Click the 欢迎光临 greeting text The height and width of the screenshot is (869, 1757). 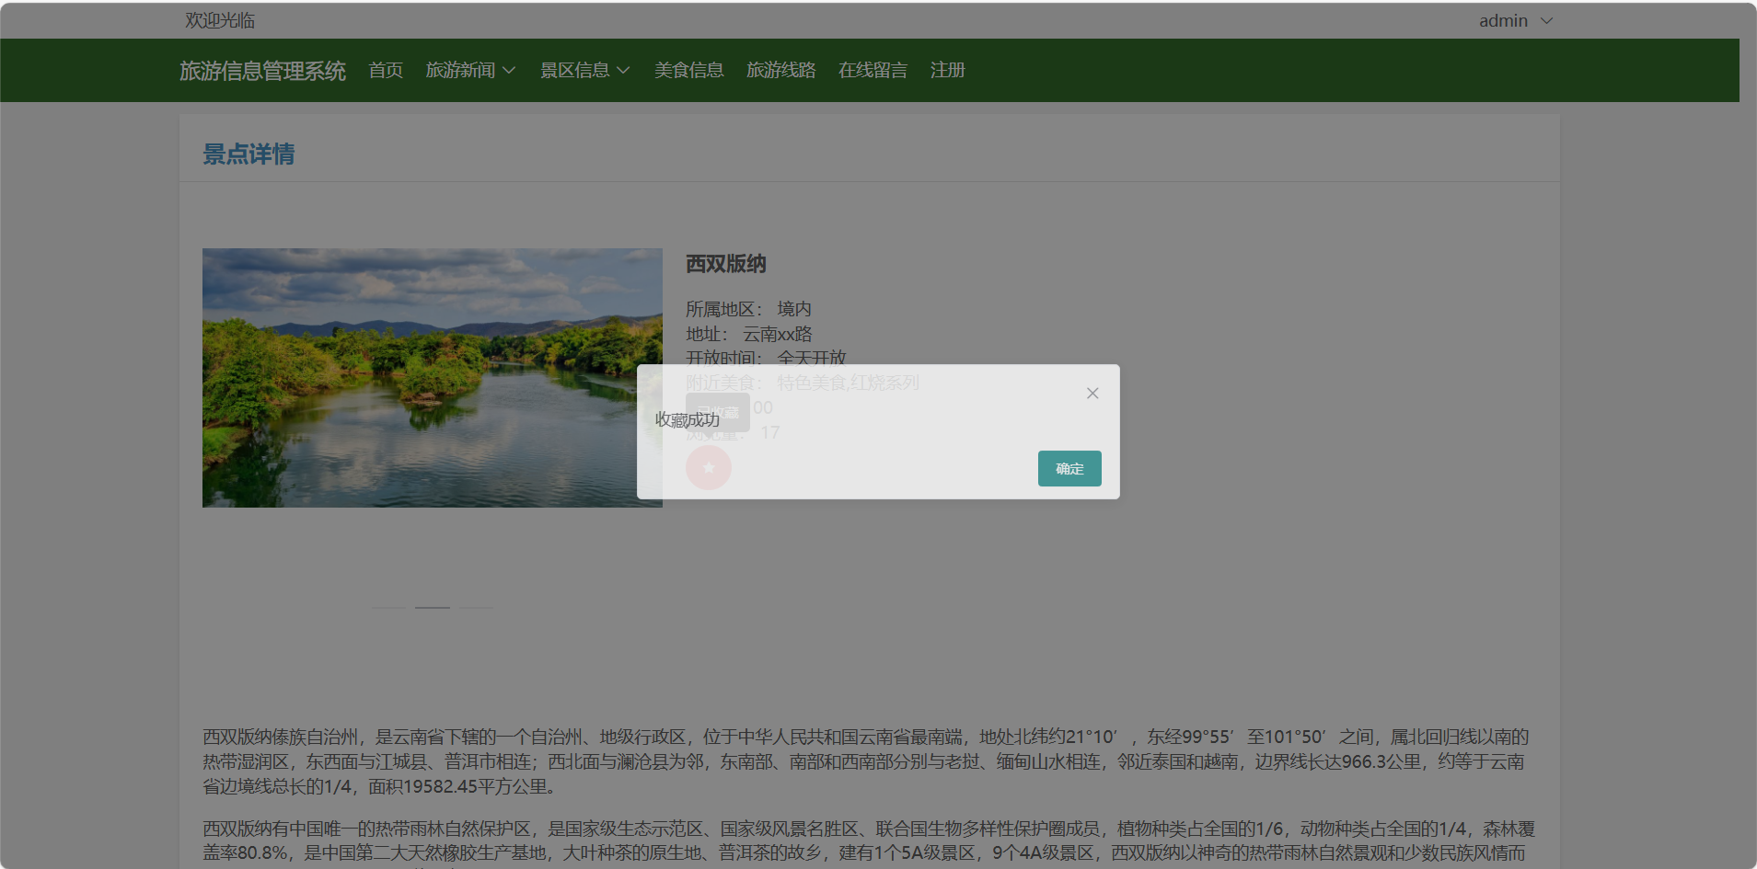220,20
